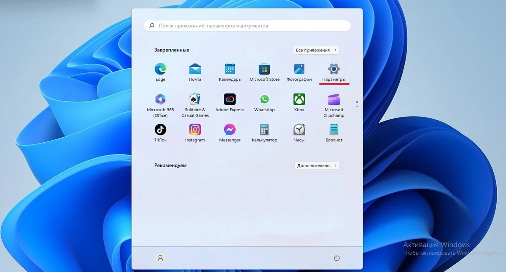This screenshot has width=506, height=272.
Task: Open the Калькулятор calculator app
Action: 264,133
